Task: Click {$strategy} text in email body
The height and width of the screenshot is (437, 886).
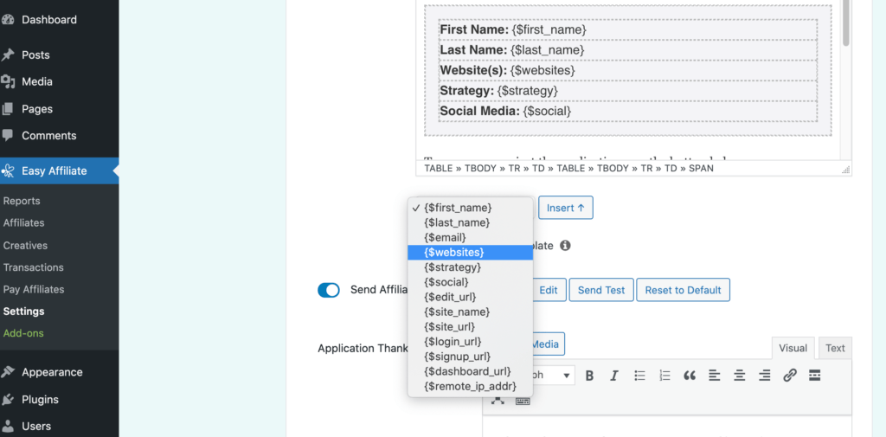Action: [x=528, y=91]
